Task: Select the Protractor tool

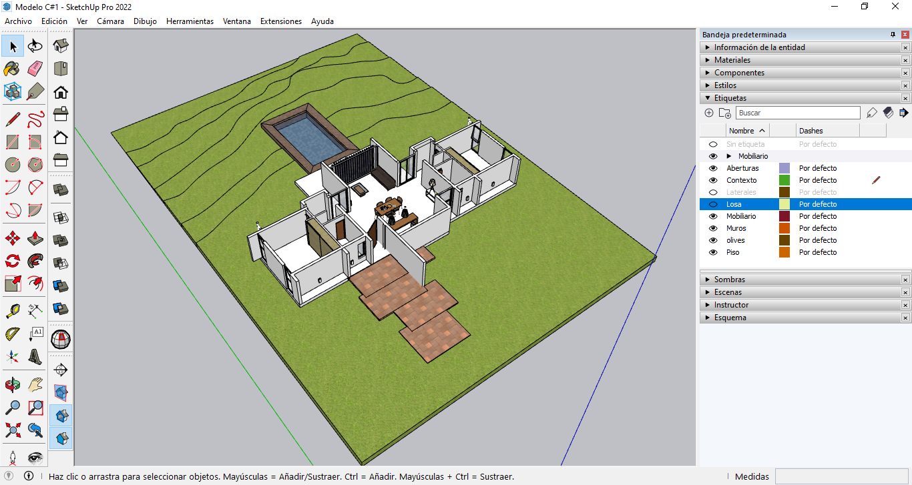Action: click(x=13, y=333)
